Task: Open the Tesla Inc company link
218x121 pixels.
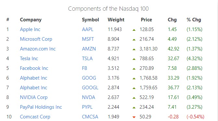Action: 29,59
